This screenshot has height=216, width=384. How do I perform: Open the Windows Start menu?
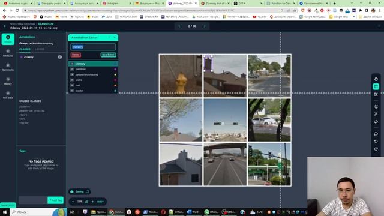click(5, 212)
